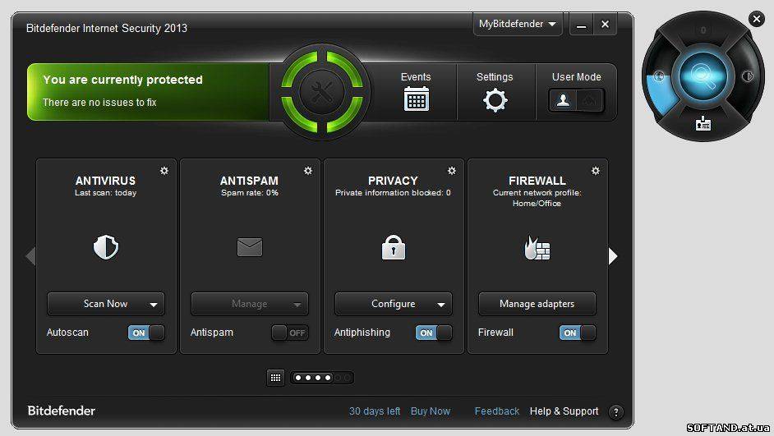Viewport: 774px width, 436px height.
Task: Click the 'Last scan: today' text
Action: pos(106,193)
